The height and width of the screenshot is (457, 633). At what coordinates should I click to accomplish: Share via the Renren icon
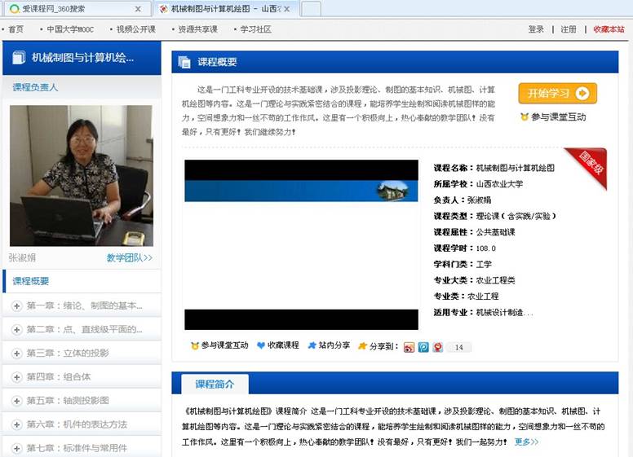click(x=438, y=347)
